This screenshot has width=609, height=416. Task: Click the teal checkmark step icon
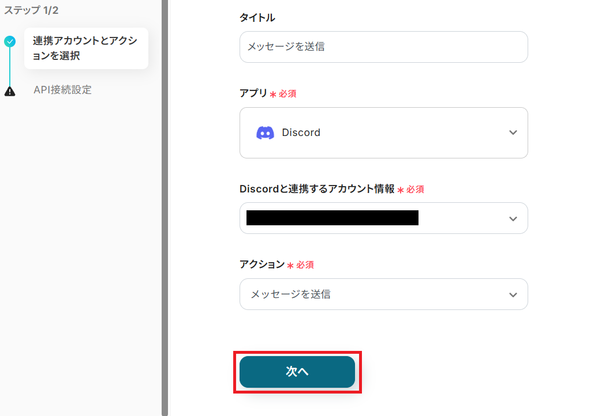click(x=10, y=41)
